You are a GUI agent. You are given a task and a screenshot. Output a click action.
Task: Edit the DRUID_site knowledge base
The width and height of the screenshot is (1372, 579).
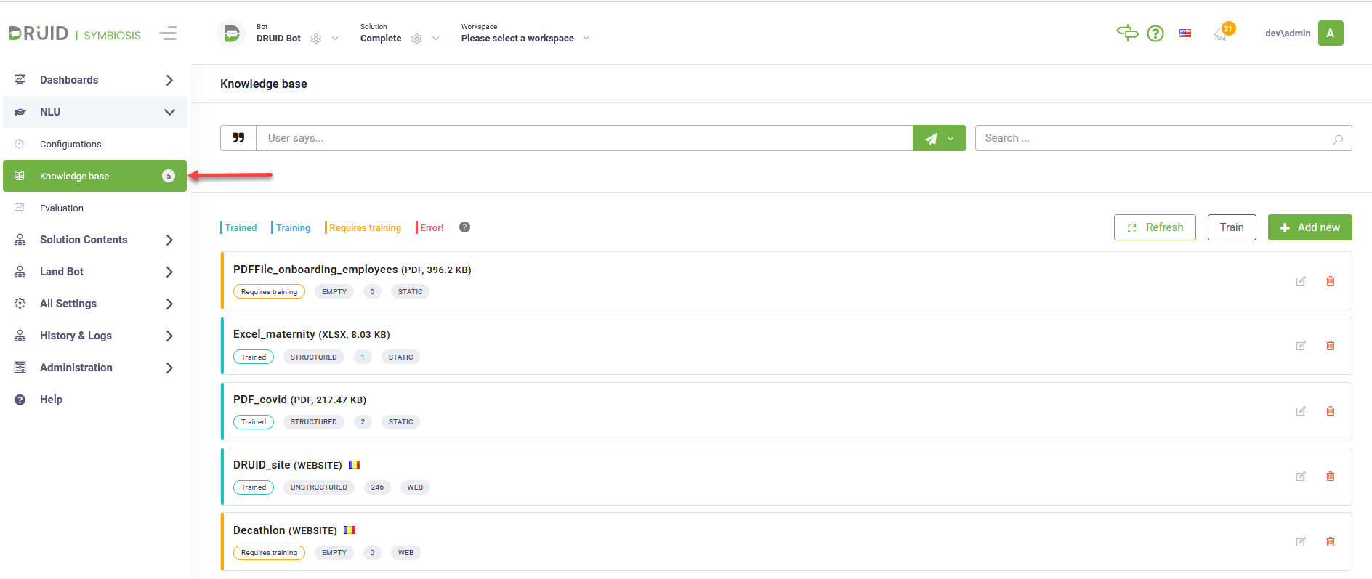tap(1301, 477)
